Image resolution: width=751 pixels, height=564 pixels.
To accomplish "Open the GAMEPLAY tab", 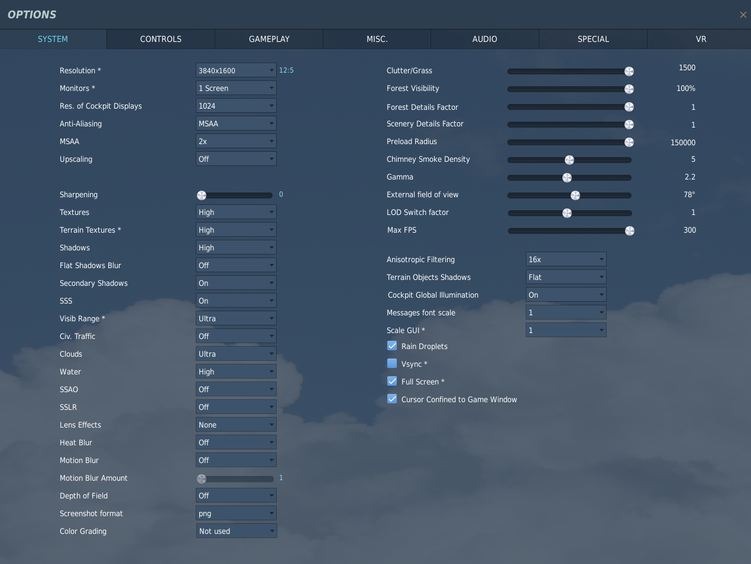I will point(269,39).
